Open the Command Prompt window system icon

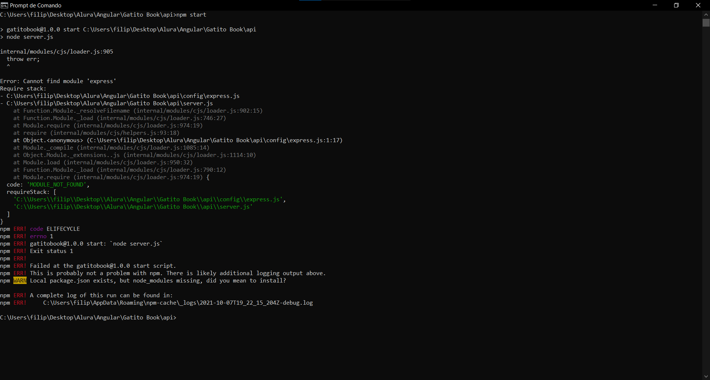[x=4, y=5]
